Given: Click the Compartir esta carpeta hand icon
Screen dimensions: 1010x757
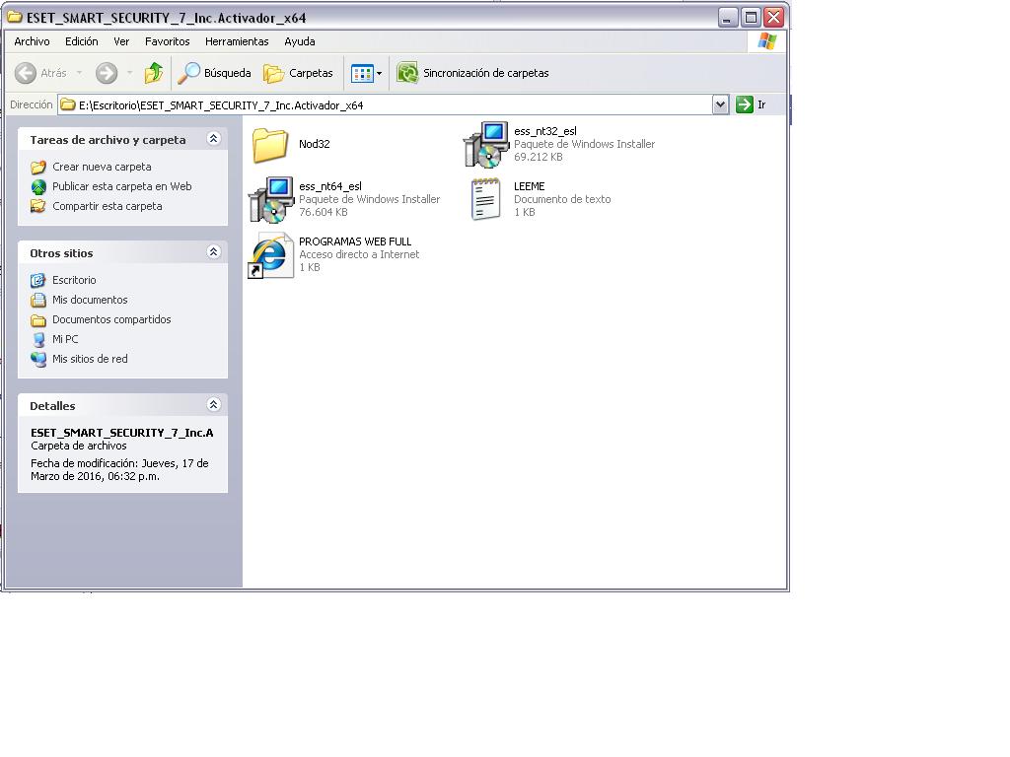Looking at the screenshot, I should coord(38,207).
